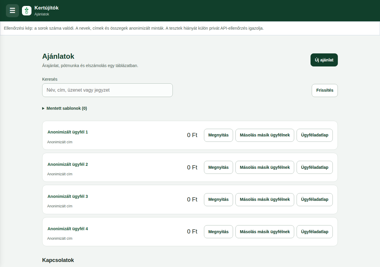The width and height of the screenshot is (380, 267).
Task: Select the name Anonimizált ügyfél 2
Action: coord(68,164)
